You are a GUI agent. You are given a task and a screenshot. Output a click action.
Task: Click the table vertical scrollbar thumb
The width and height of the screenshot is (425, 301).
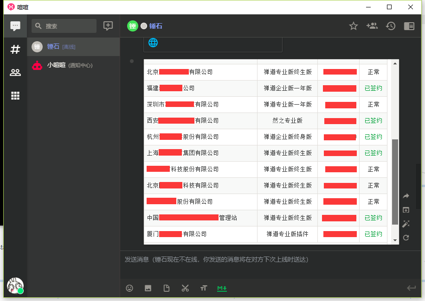coord(395,182)
